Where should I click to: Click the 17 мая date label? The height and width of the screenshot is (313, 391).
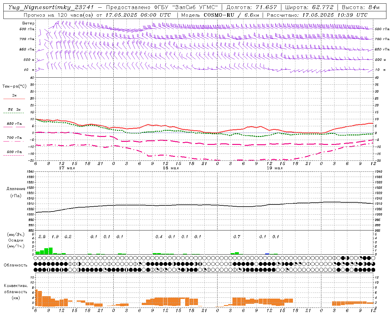click(67, 168)
